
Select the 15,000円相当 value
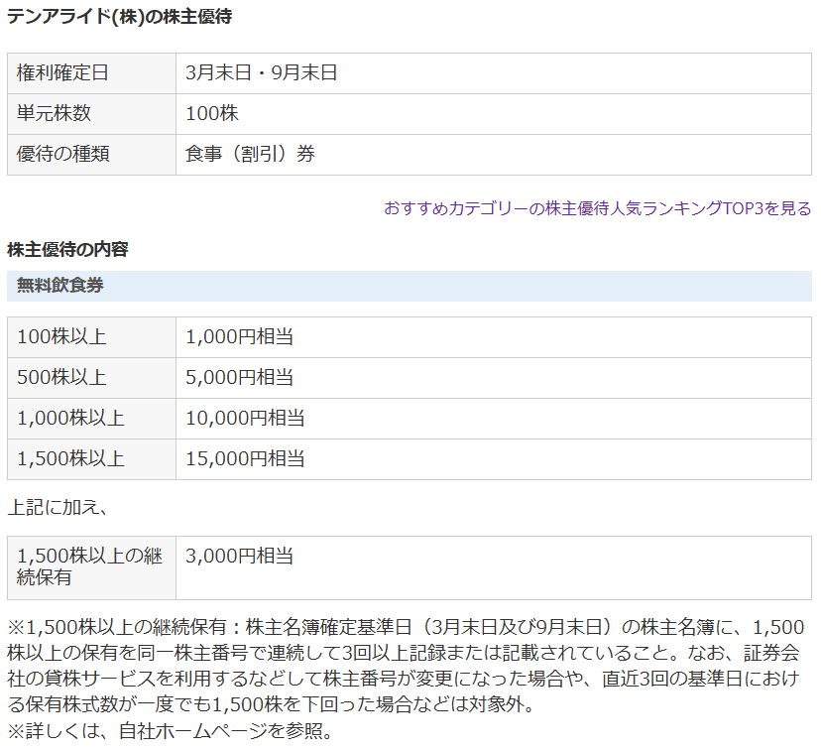(494, 459)
